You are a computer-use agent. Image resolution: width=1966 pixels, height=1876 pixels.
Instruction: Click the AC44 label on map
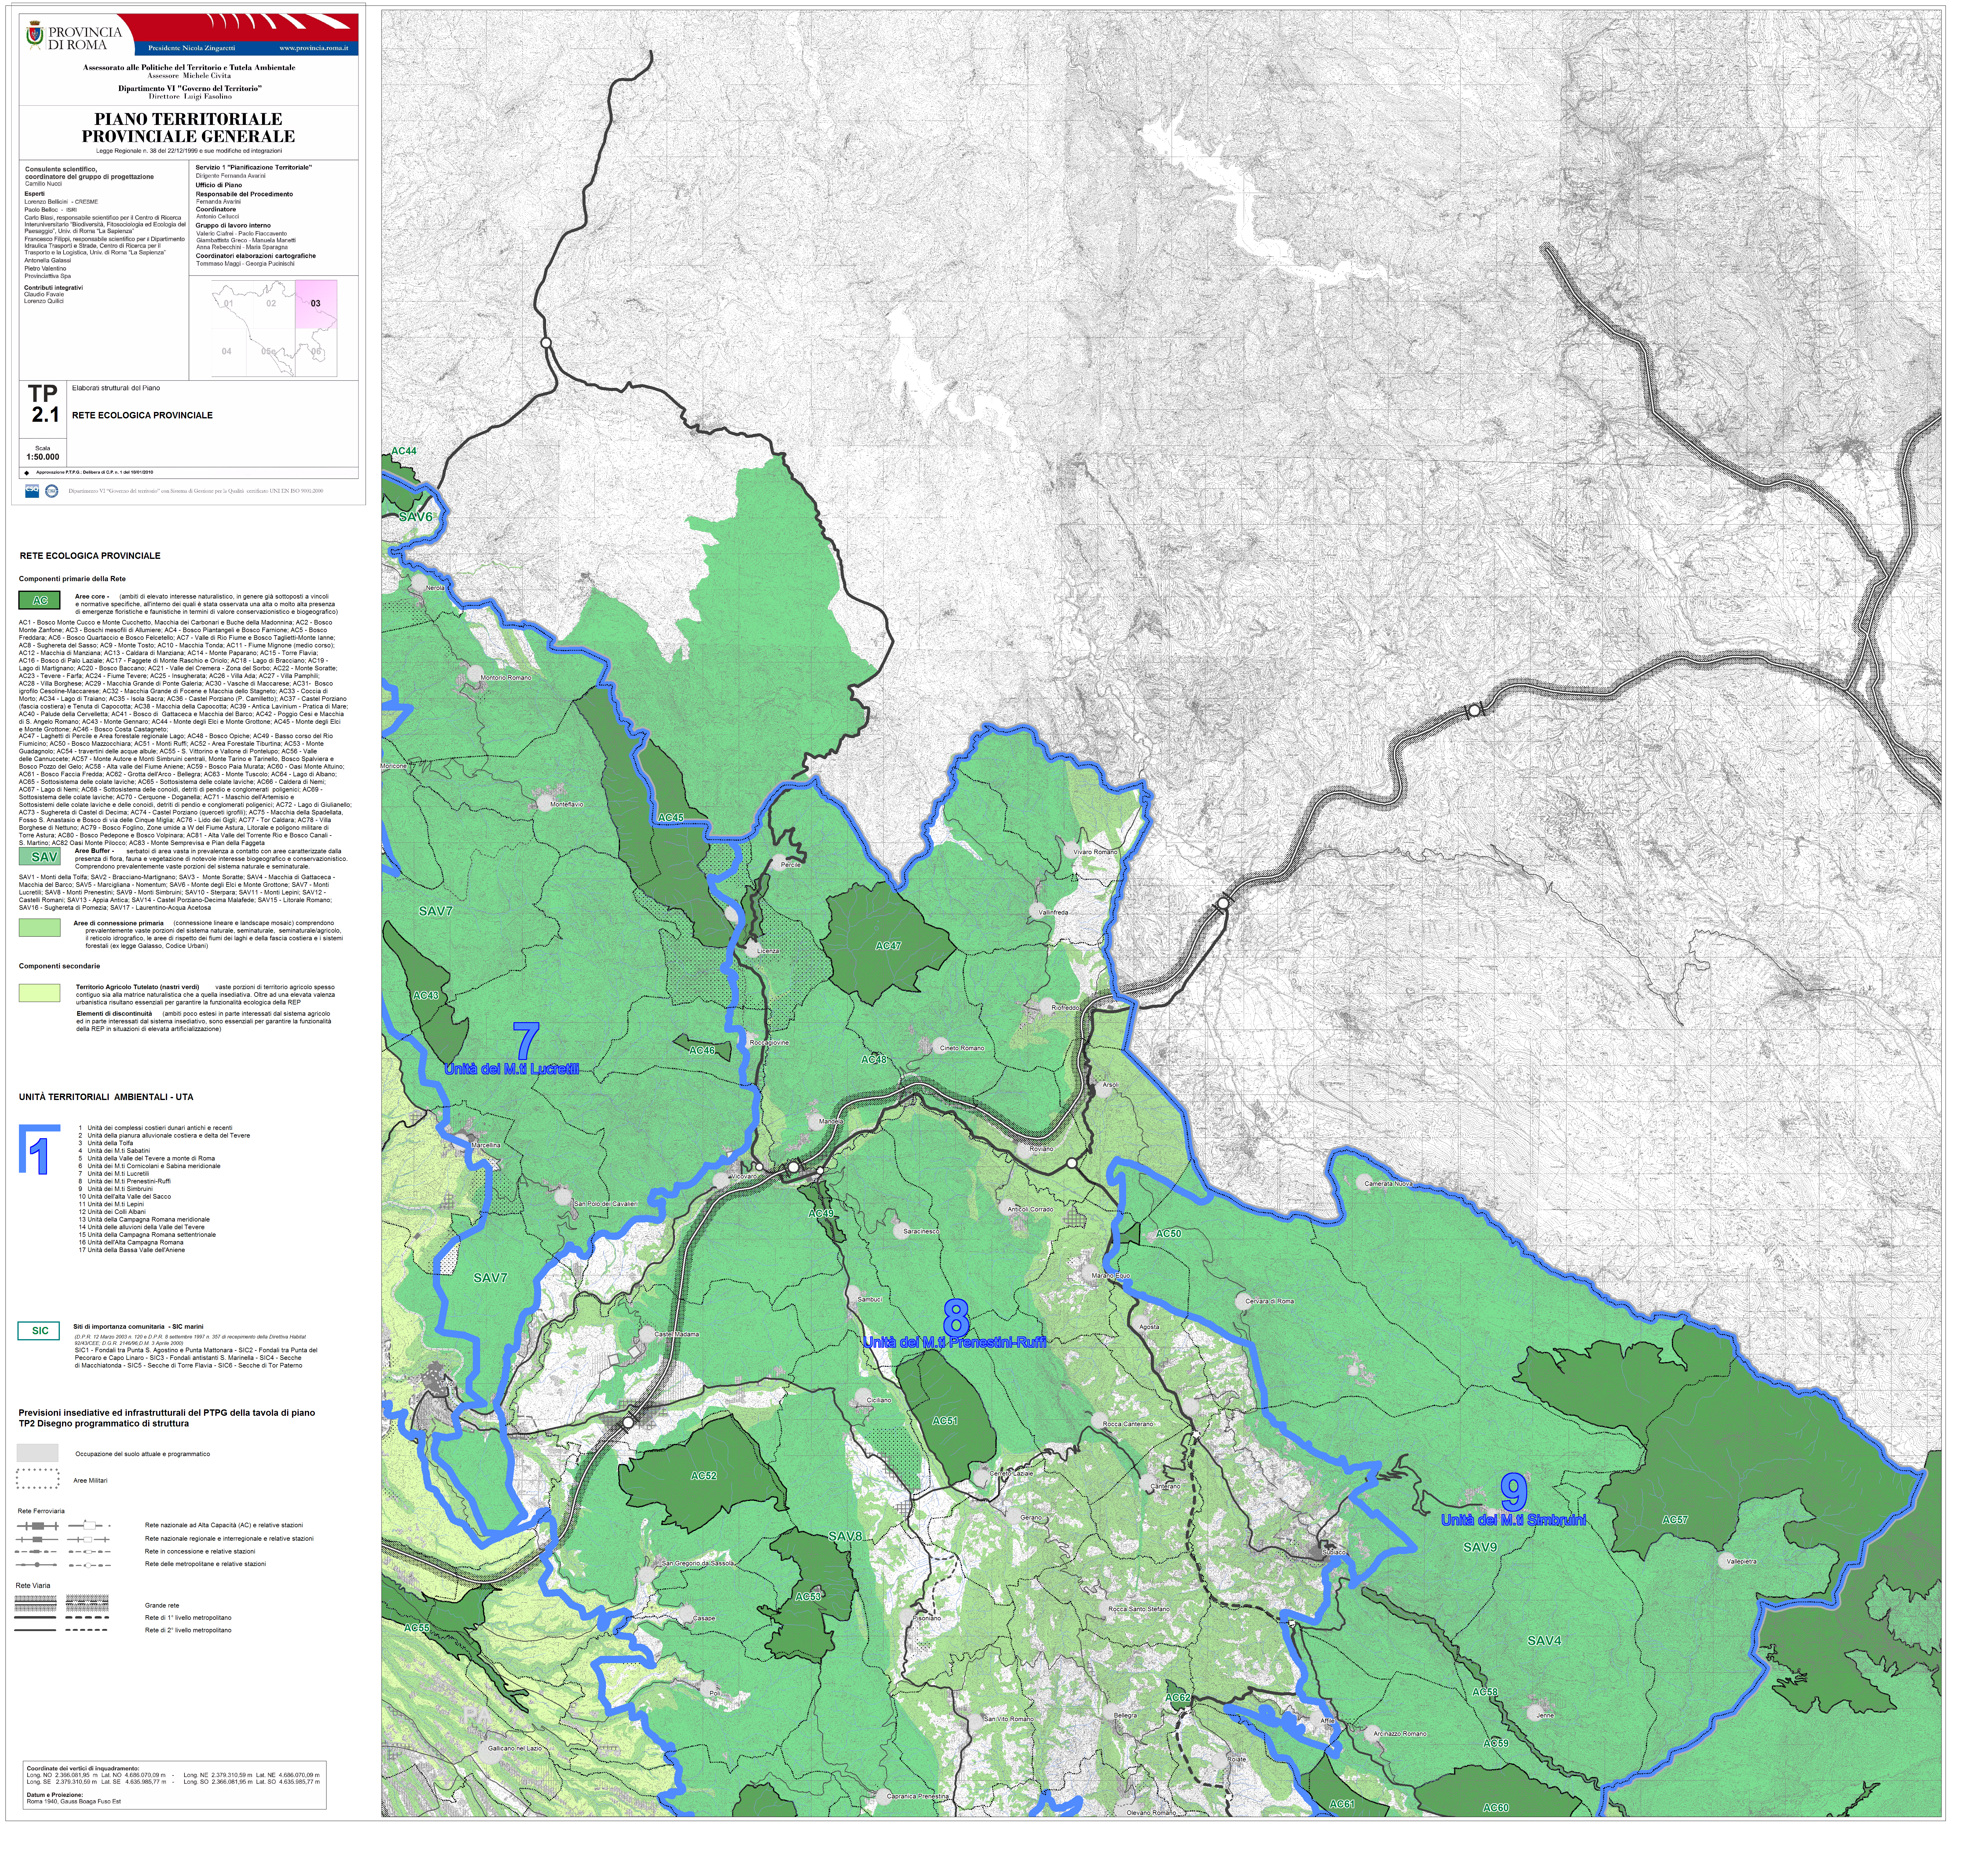tap(404, 451)
